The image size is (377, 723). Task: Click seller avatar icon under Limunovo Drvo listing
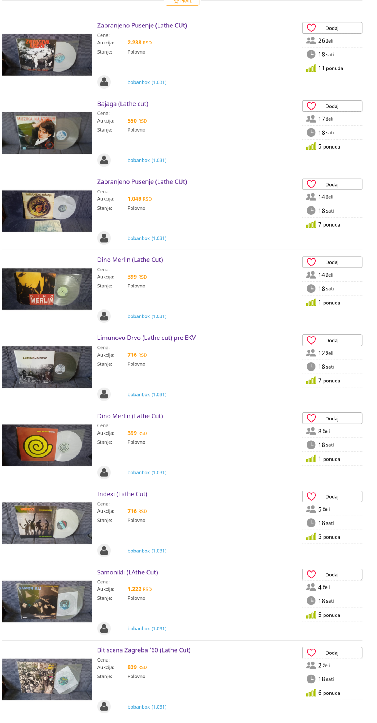(104, 394)
